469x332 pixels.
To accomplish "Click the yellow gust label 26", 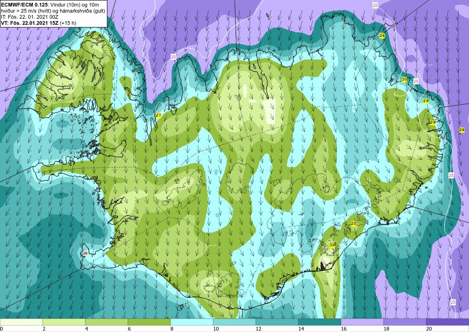I will click(382, 36).
